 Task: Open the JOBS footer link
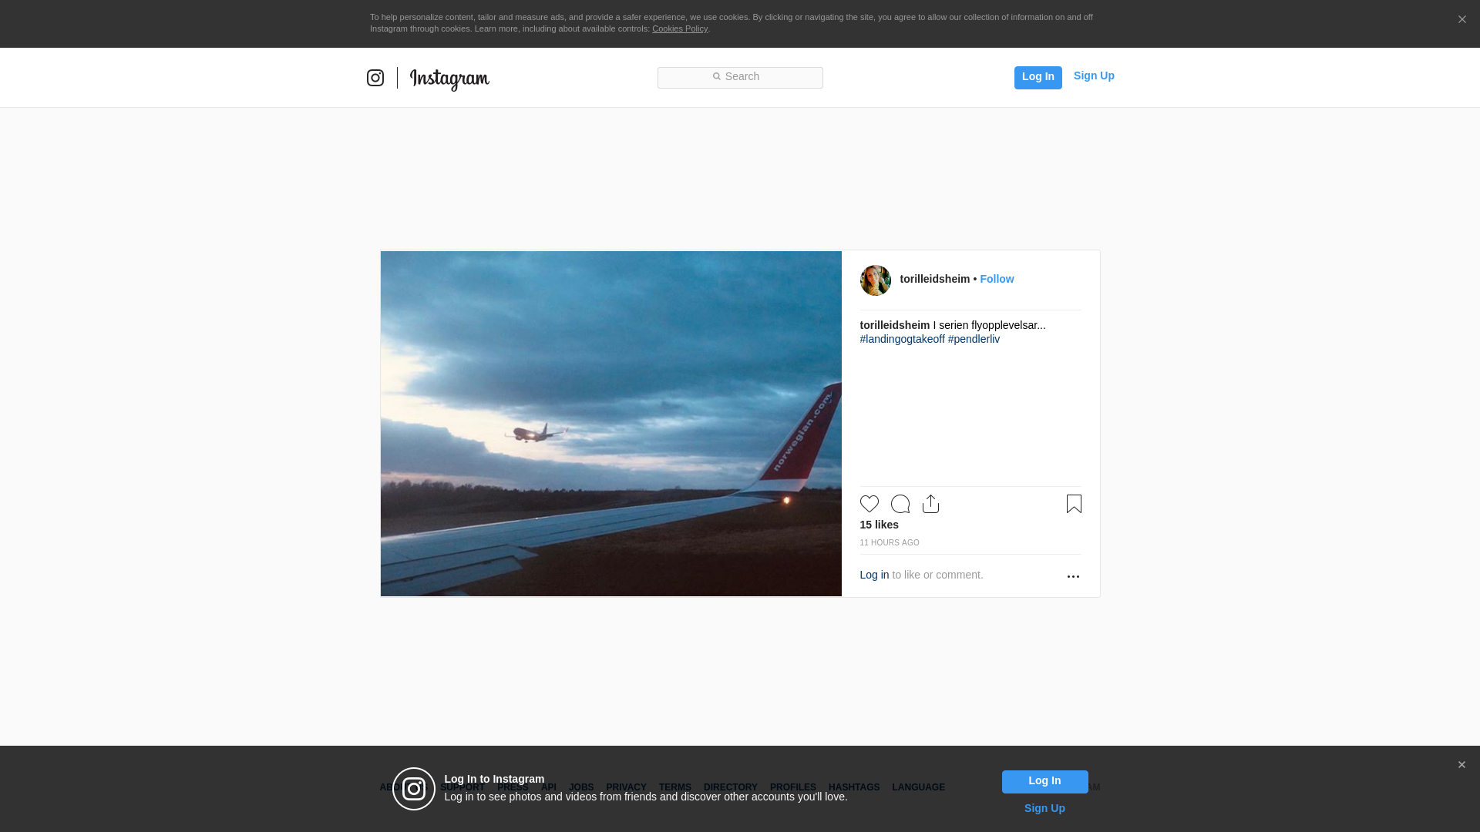coord(581,787)
